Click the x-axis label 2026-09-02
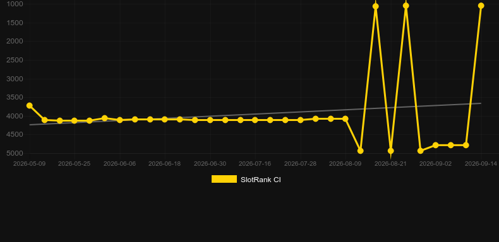 (436, 164)
